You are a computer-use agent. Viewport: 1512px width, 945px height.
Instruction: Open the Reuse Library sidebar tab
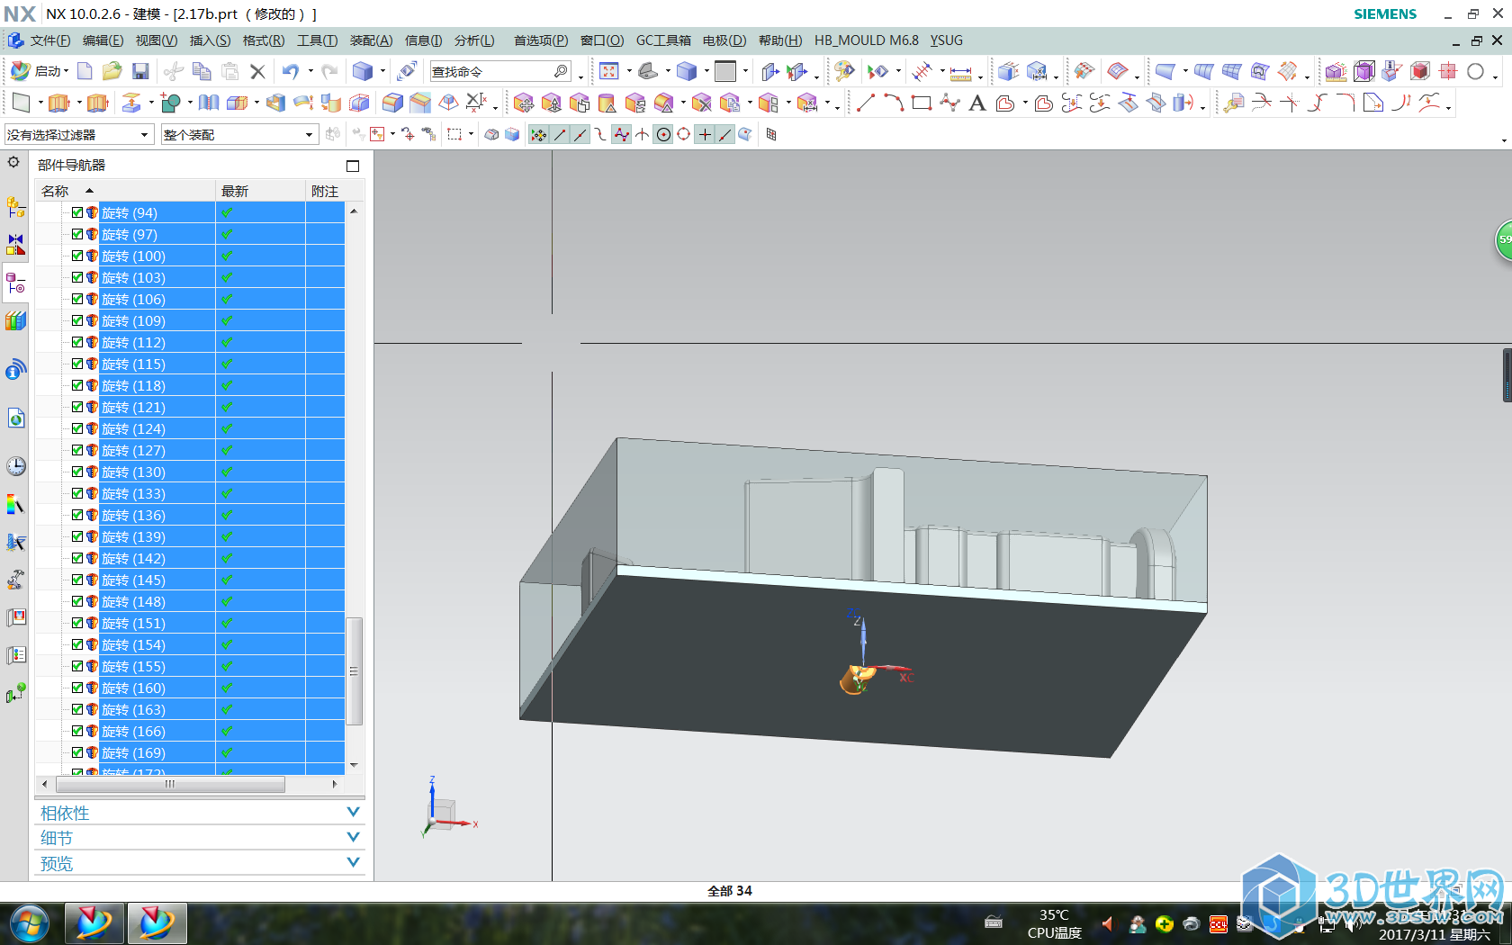point(15,321)
